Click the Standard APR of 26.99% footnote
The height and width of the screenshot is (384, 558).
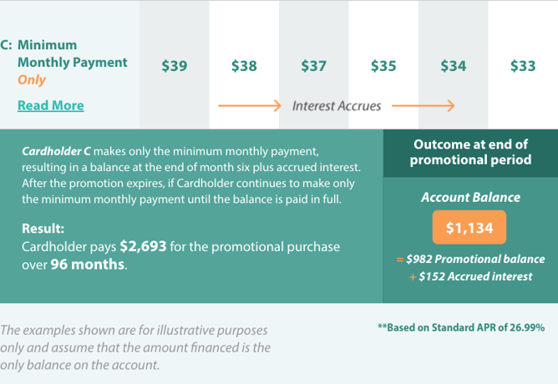[x=461, y=327]
